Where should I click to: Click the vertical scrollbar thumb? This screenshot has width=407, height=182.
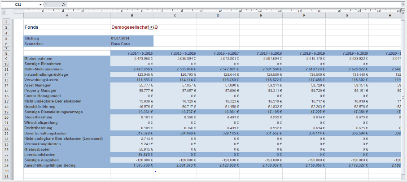coord(403,98)
